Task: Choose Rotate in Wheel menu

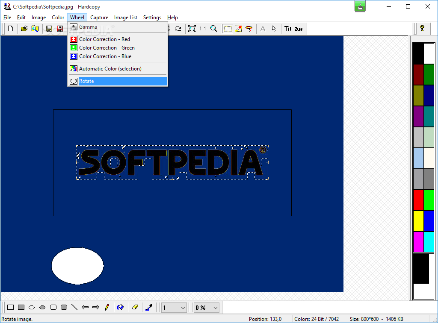Action: (118, 81)
